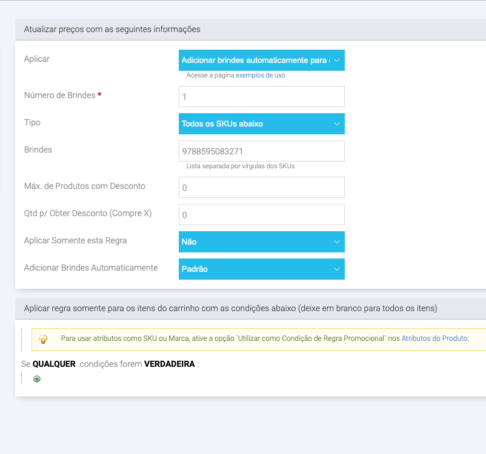This screenshot has width=486, height=454.
Task: Click the red required asterisk marker
Action: [99, 96]
